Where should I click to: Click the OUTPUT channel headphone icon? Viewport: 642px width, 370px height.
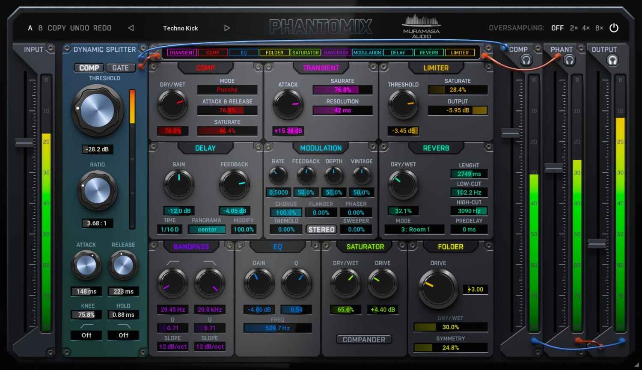[612, 60]
